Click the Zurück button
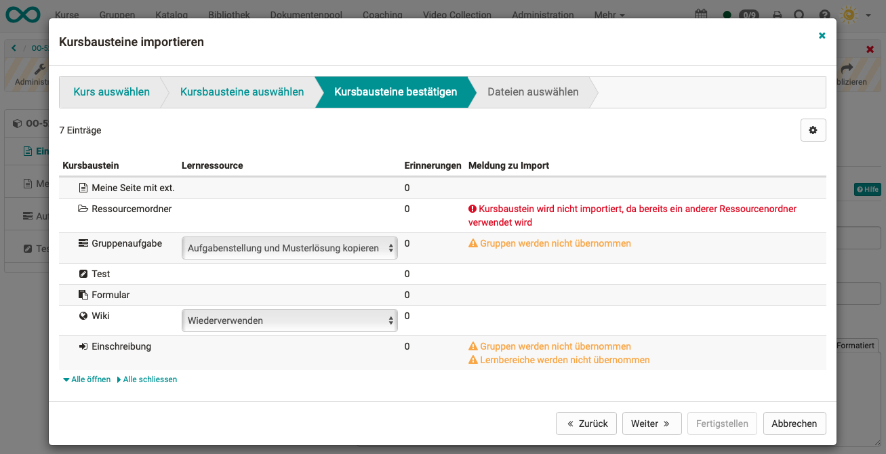Screen dimensions: 886x454 586,424
